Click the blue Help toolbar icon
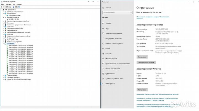This screenshot has width=199, height=111. tap(14, 7)
